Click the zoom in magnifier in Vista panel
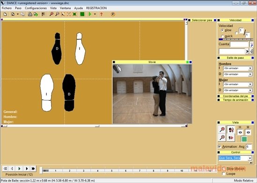 222,130
